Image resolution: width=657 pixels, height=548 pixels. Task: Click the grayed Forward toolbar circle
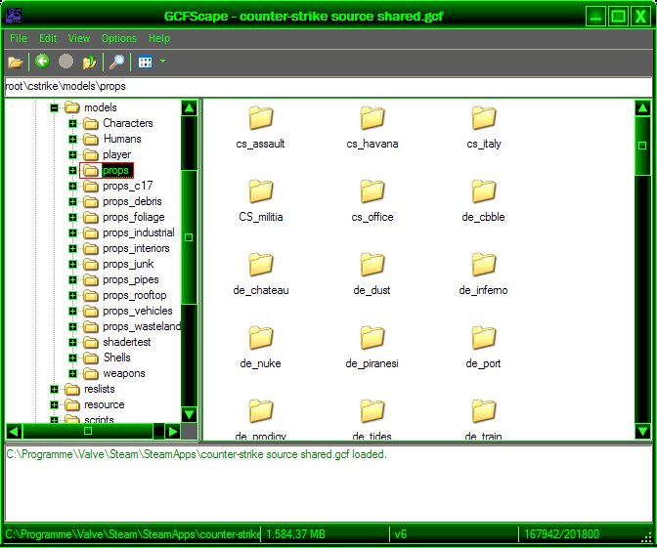66,62
